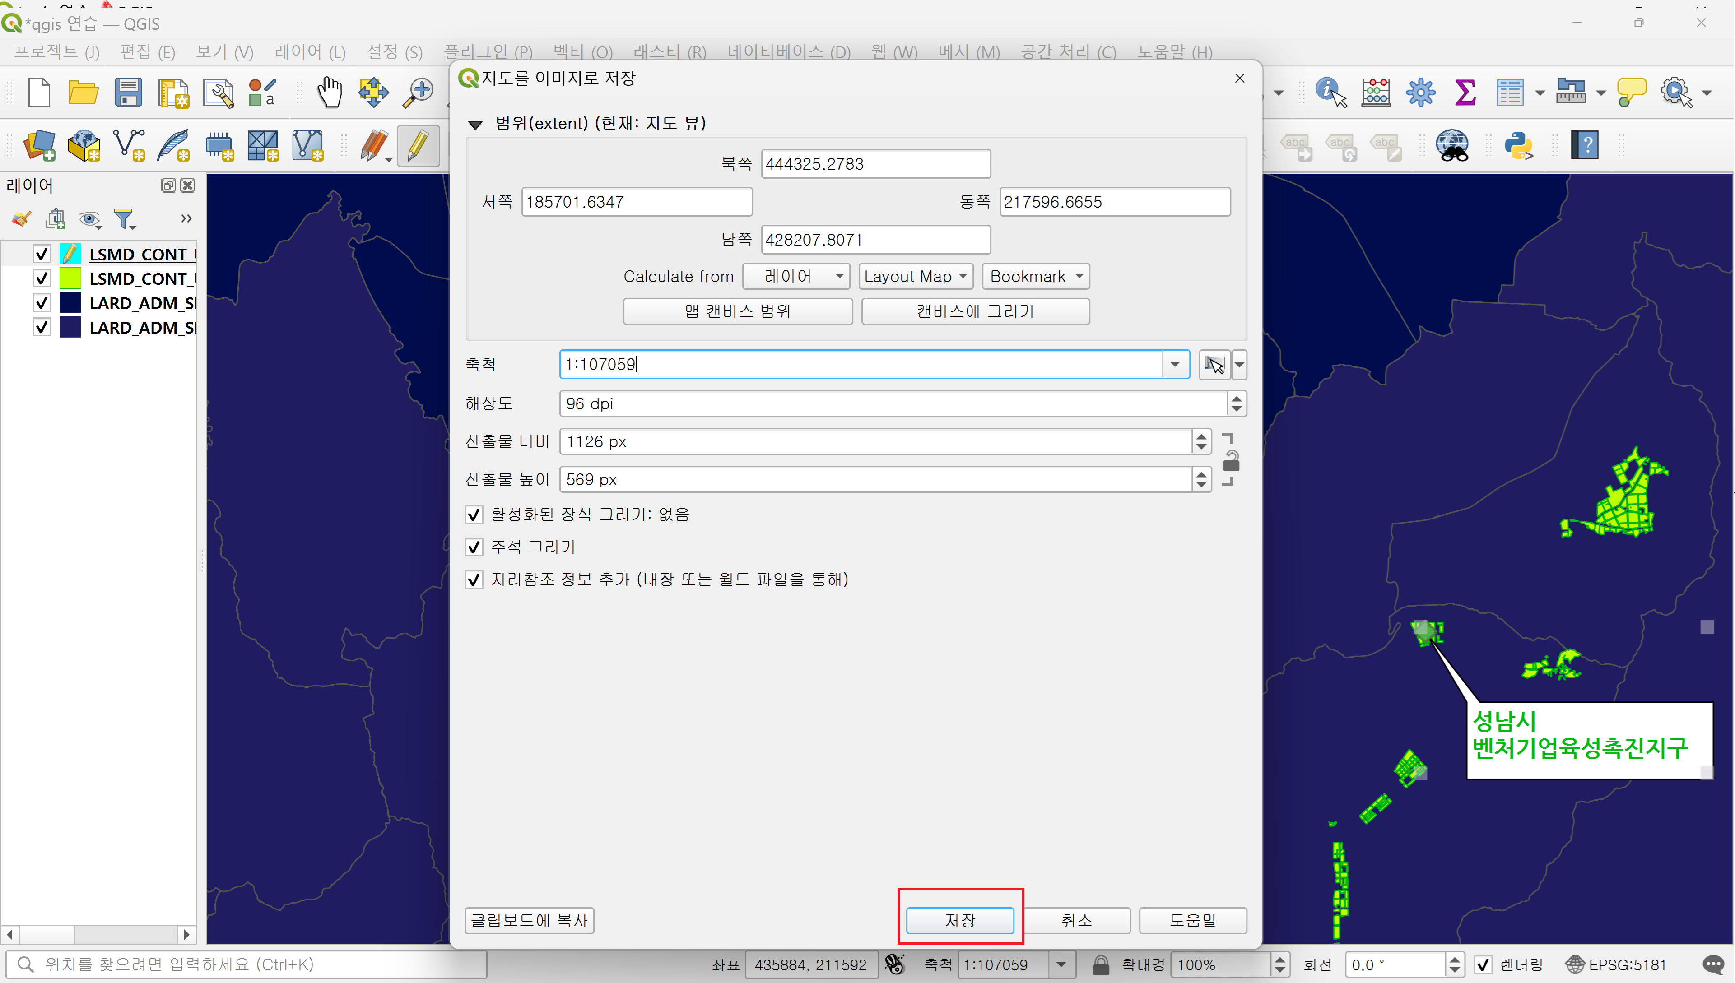This screenshot has height=983, width=1735.
Task: Select the Identify Features tool
Action: [x=1330, y=92]
